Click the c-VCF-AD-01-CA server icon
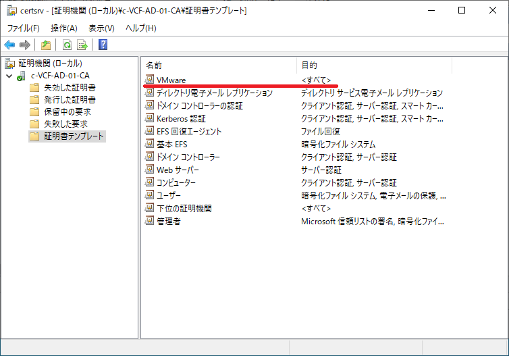 point(21,76)
